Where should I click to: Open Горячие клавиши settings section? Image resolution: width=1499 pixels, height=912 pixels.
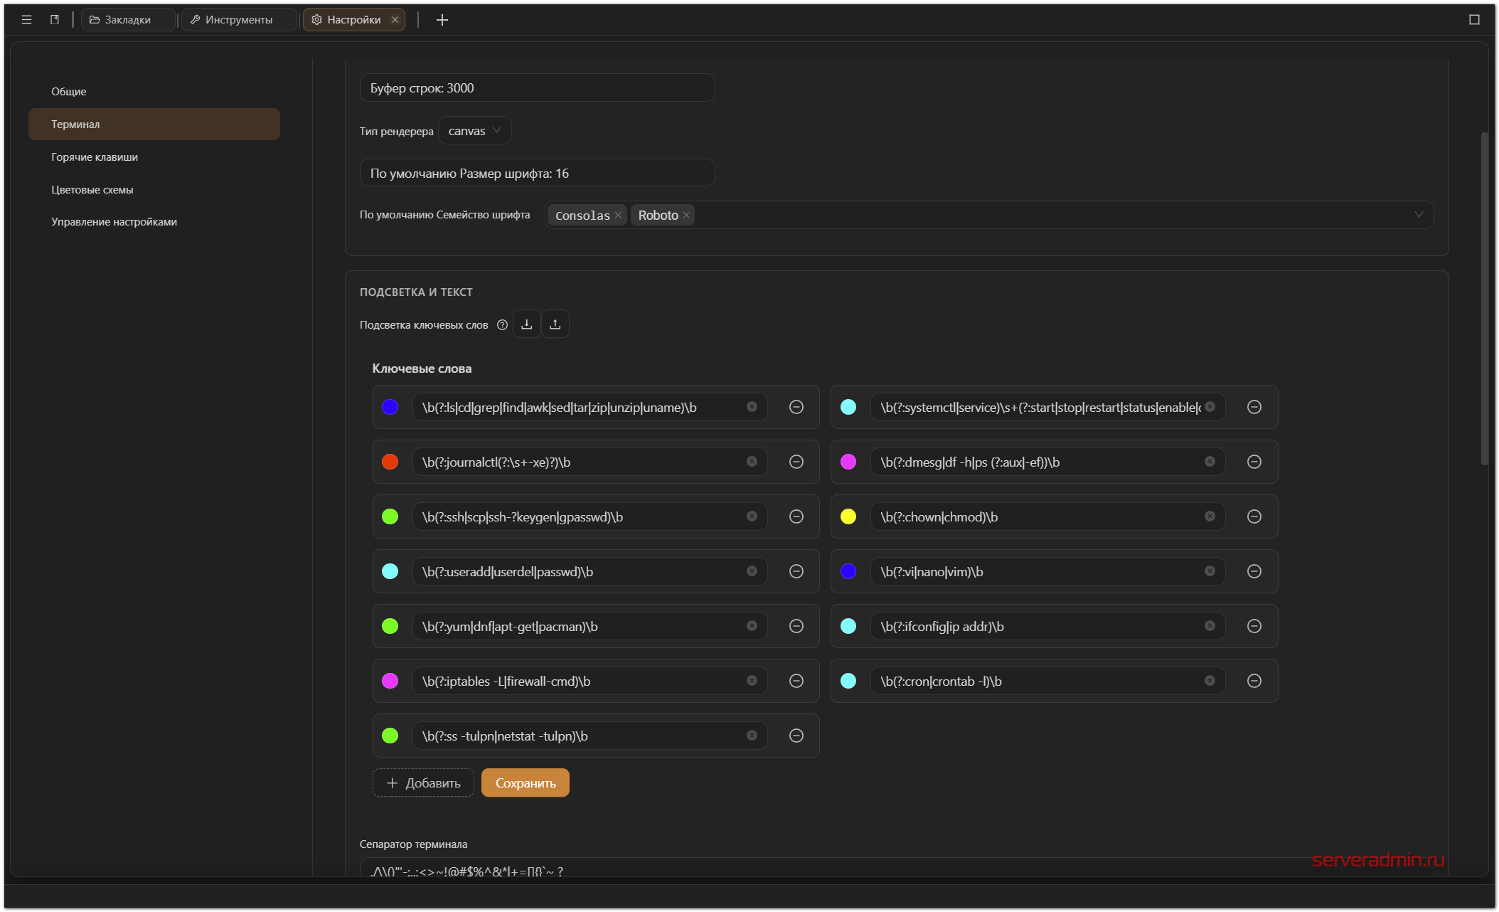click(154, 157)
